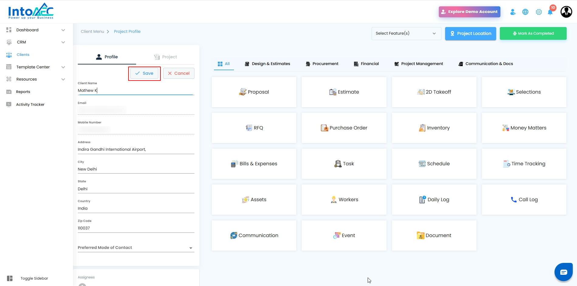Open the Task card
The height and width of the screenshot is (286, 577).
pyautogui.click(x=344, y=164)
